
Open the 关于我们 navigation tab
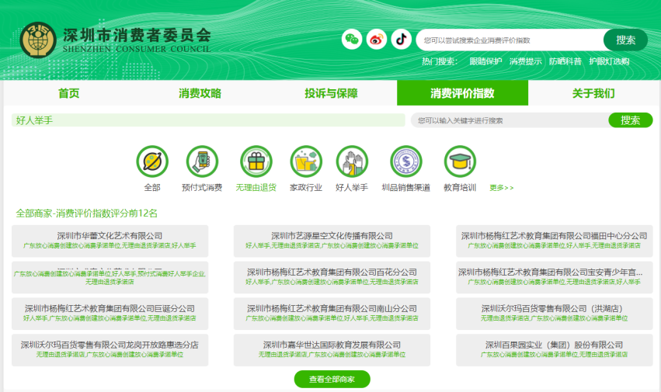click(x=593, y=93)
